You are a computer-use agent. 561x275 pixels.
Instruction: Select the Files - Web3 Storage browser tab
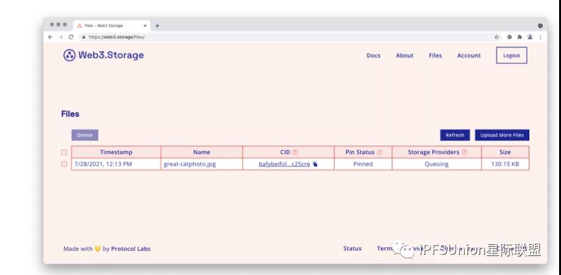(x=112, y=26)
